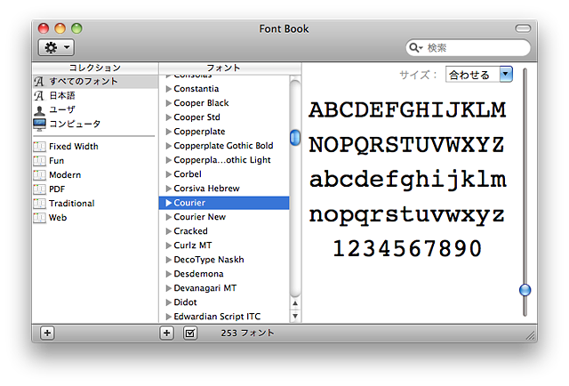Click the 日本語 collection font icon

click(39, 95)
